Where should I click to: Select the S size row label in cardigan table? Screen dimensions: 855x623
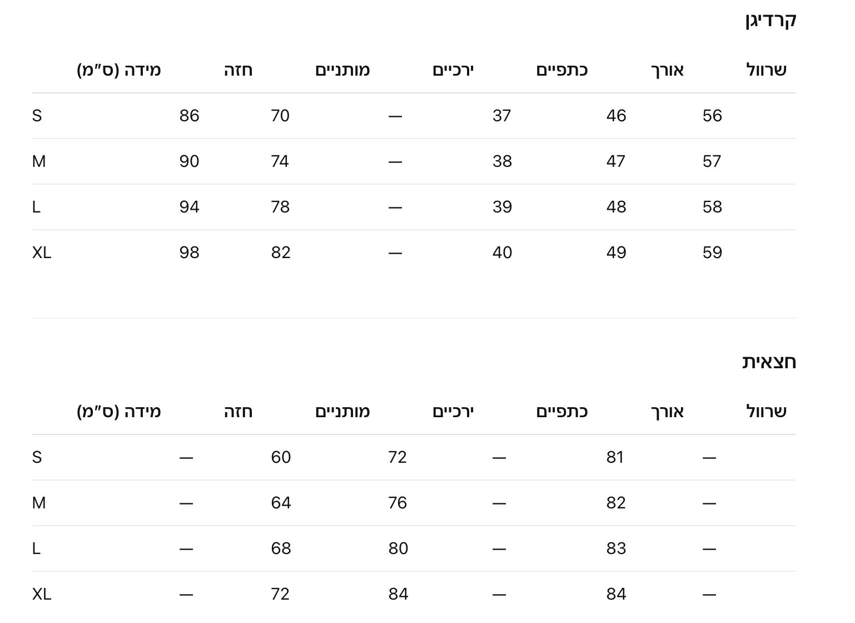[x=37, y=116]
